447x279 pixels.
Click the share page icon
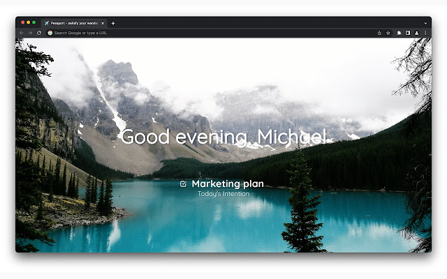tap(379, 33)
